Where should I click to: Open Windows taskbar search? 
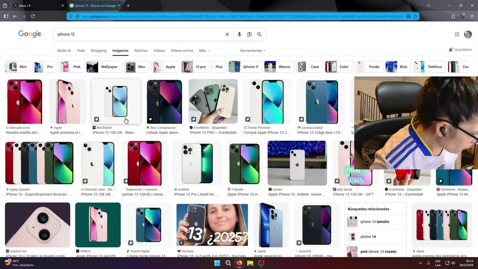click(228, 263)
